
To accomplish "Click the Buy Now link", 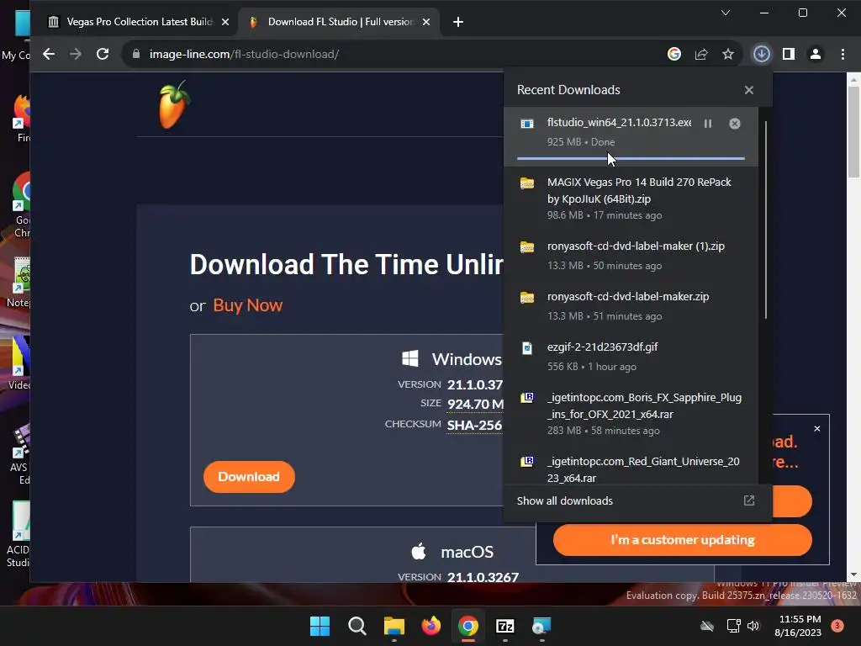I will point(248,305).
